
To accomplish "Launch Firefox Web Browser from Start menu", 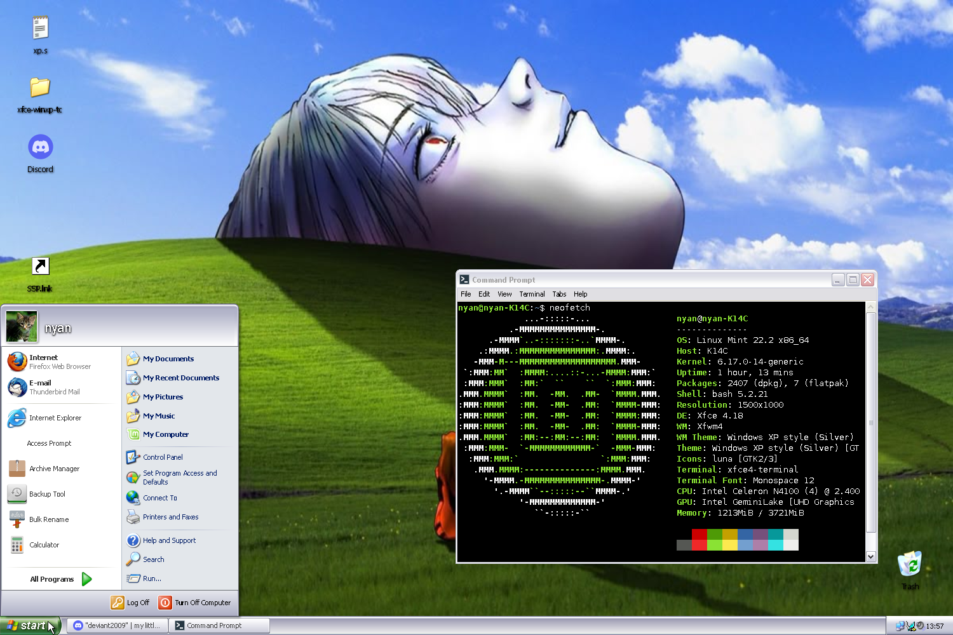I will [60, 362].
